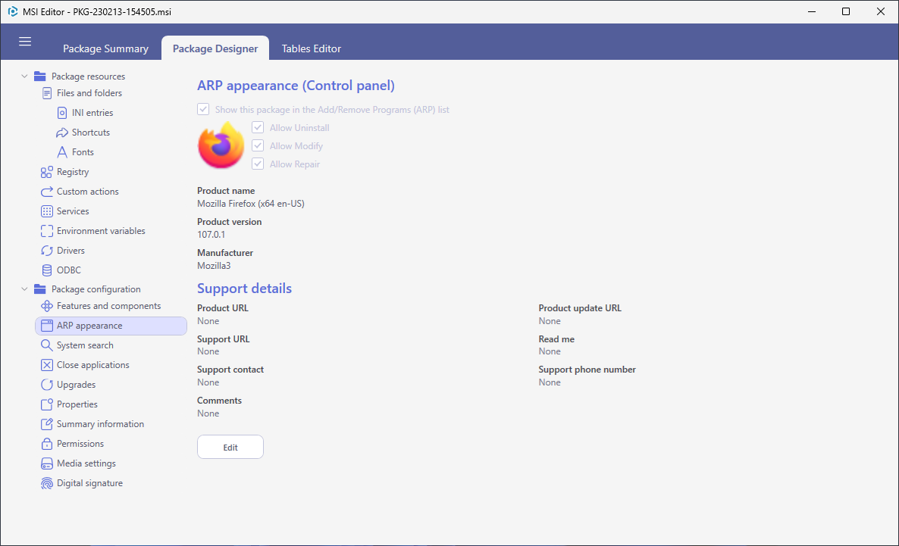
Task: Click the 'Product update URL' label
Action: [580, 308]
